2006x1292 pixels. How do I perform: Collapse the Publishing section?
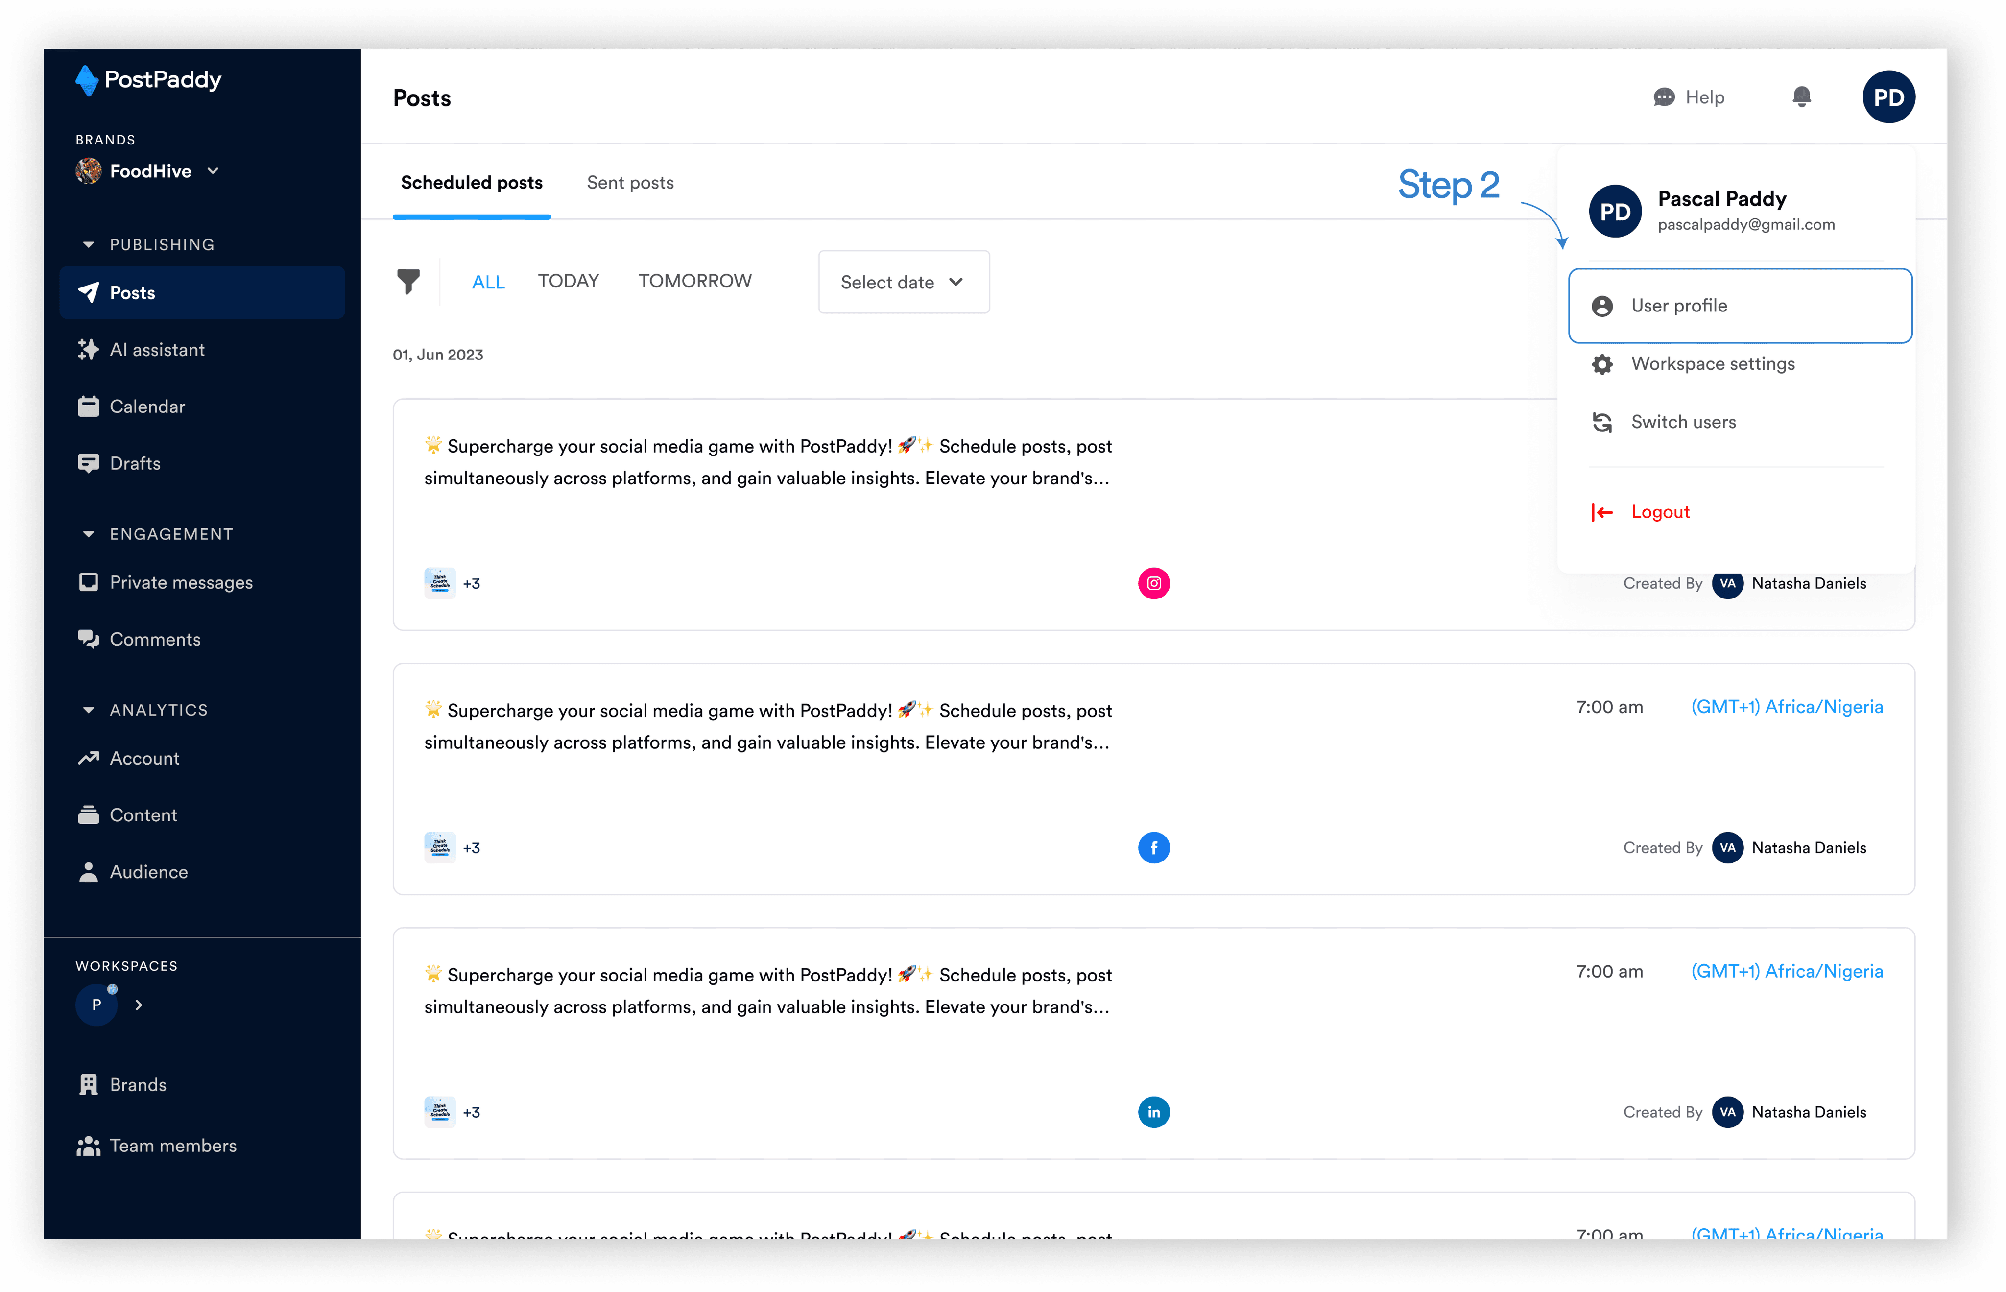[88, 245]
